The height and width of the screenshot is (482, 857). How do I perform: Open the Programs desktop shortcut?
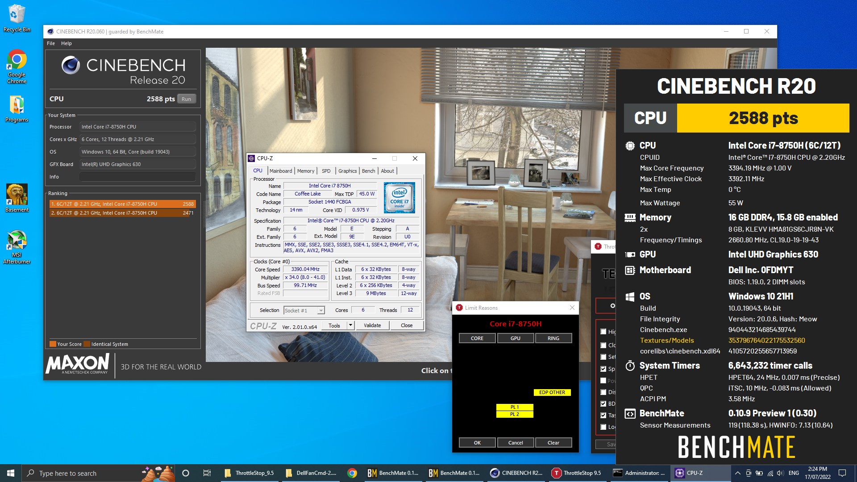click(17, 109)
